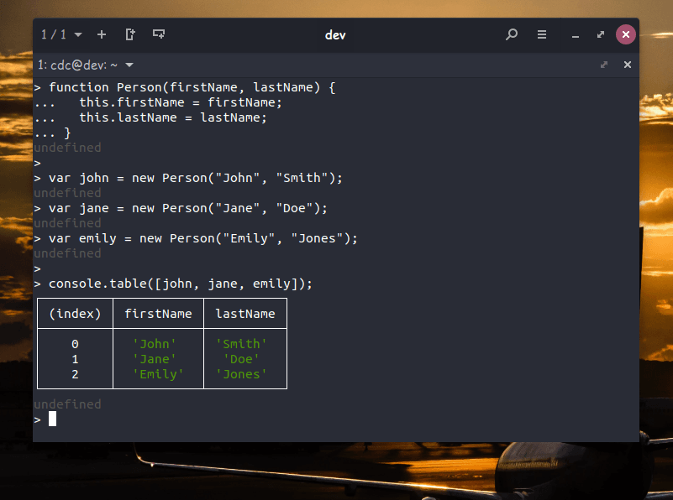This screenshot has height=500, width=673.
Task: Add a new terminal tab with the plus icon
Action: pos(102,34)
